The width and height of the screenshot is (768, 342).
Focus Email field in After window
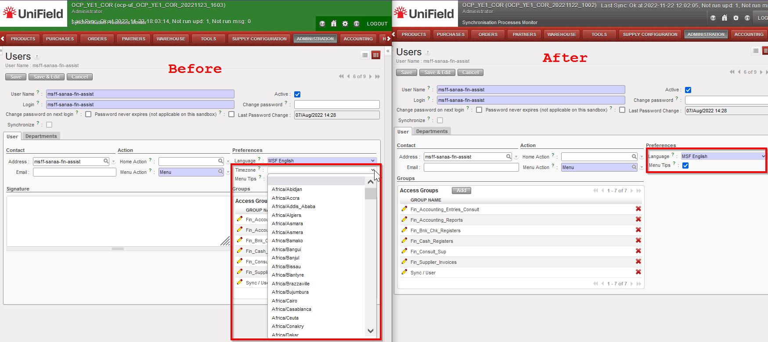point(471,167)
